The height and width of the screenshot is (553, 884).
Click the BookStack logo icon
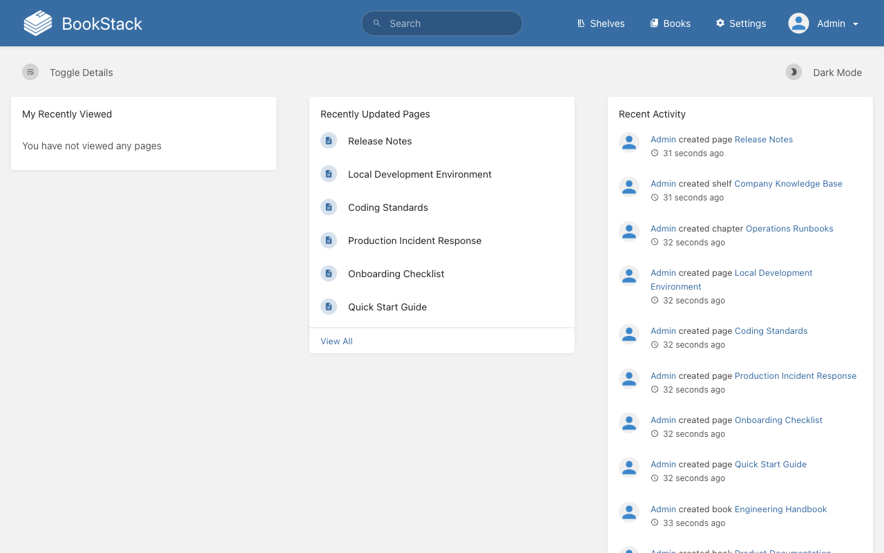[38, 23]
